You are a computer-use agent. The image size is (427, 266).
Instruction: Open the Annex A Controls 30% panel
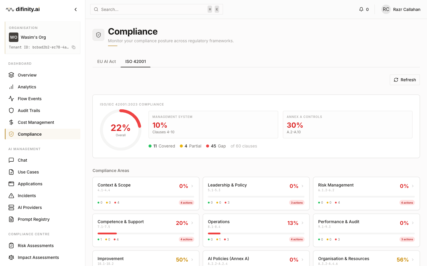[x=348, y=125]
